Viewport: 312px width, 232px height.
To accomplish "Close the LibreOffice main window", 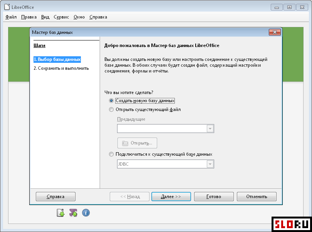I will click(302, 7).
